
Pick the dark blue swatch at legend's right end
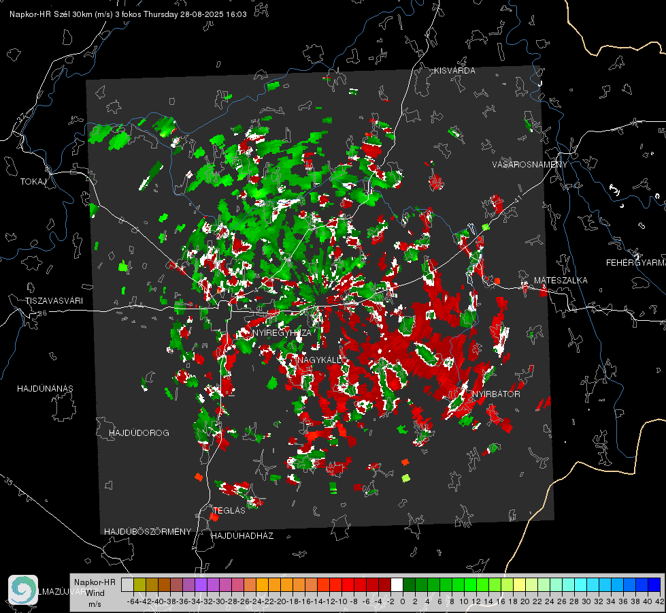(654, 584)
